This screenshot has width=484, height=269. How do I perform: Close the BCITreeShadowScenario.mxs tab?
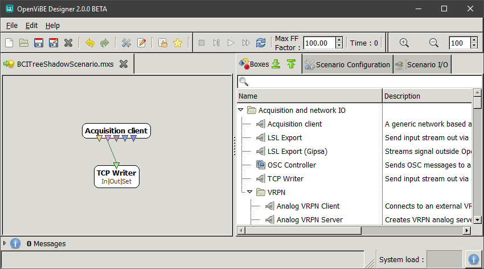(124, 64)
